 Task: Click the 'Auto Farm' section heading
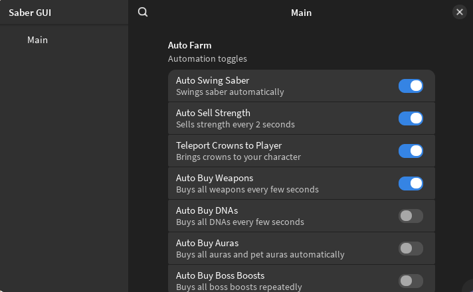[189, 45]
